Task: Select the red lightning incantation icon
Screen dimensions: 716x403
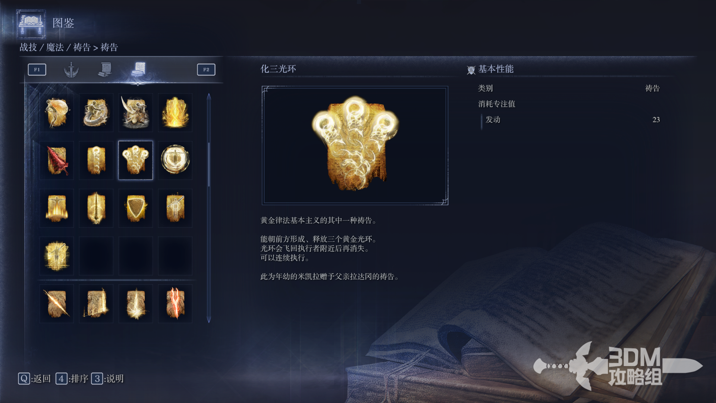Action: [175, 304]
